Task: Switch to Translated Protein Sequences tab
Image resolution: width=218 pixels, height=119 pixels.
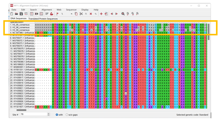Action: click(43, 19)
